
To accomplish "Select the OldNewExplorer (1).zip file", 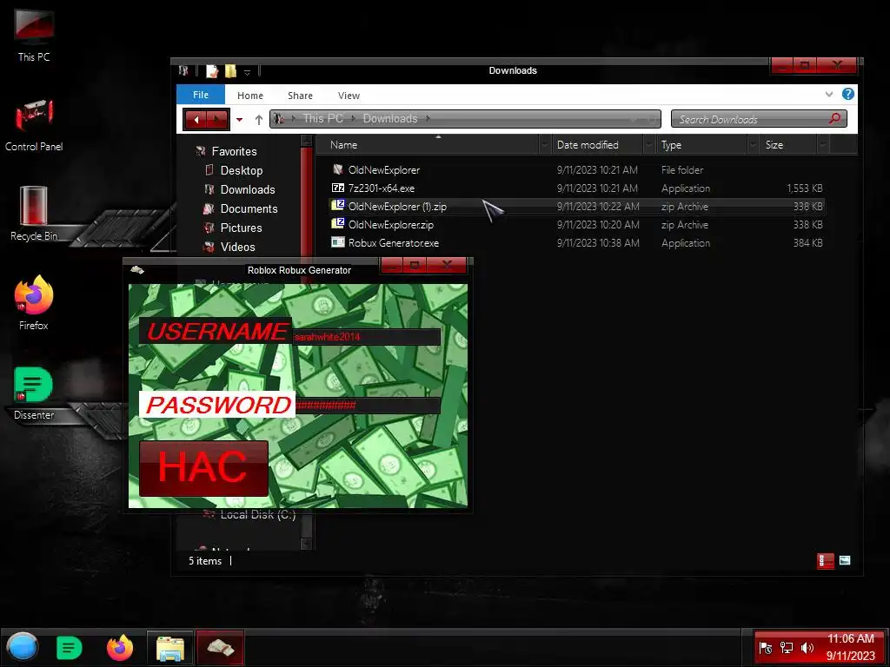I will point(396,207).
